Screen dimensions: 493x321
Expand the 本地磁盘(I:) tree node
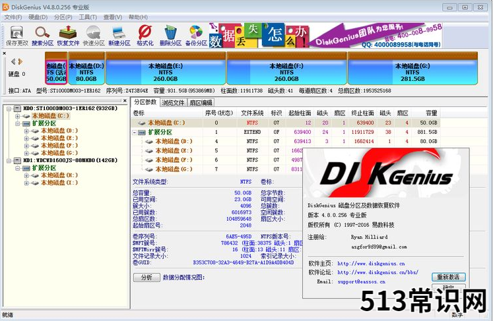[x=26, y=183]
